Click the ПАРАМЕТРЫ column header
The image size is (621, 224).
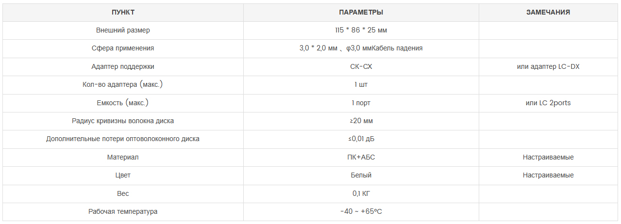[361, 13]
